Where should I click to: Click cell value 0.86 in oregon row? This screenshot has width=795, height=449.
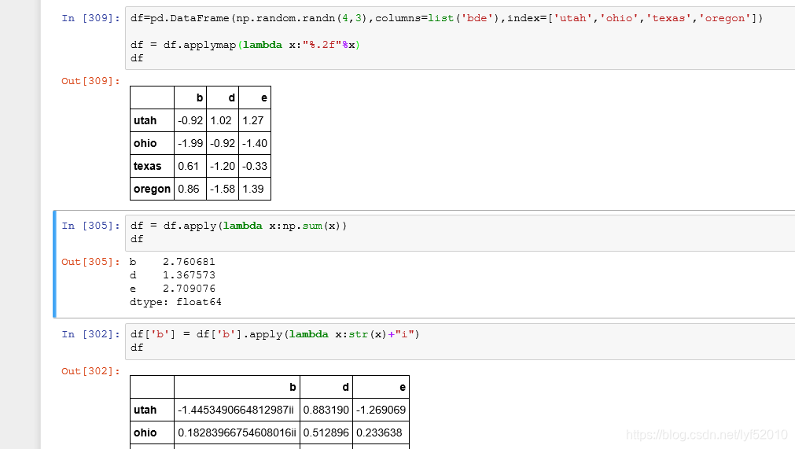point(190,189)
